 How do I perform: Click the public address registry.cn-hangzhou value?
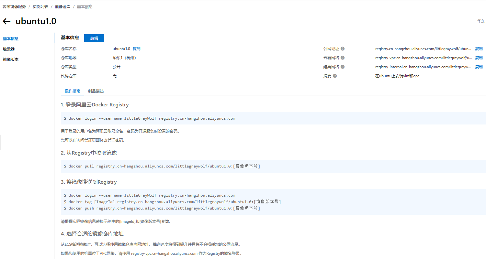[x=423, y=49]
